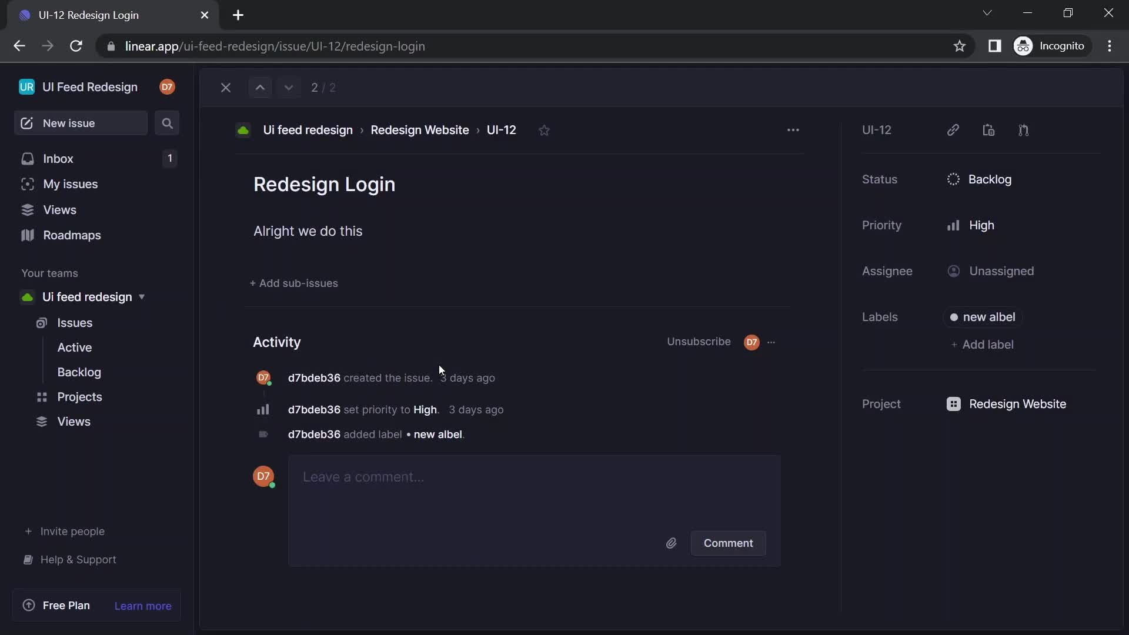Click the new albel label chip
The width and height of the screenshot is (1129, 635).
983,317
